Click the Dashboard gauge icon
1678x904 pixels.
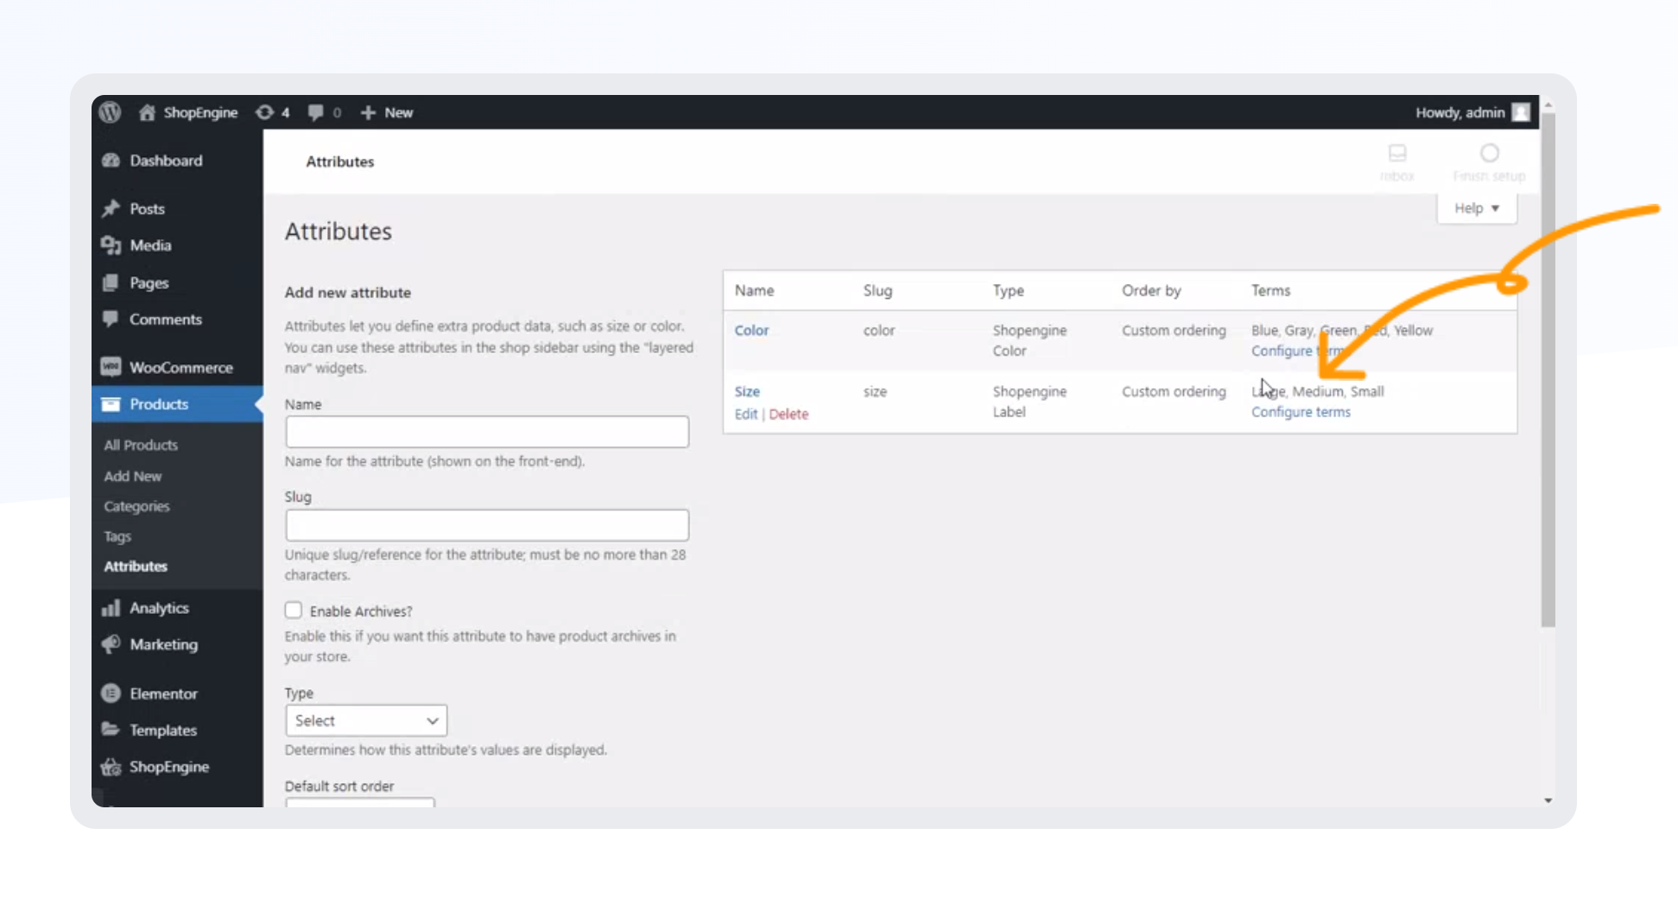click(111, 161)
